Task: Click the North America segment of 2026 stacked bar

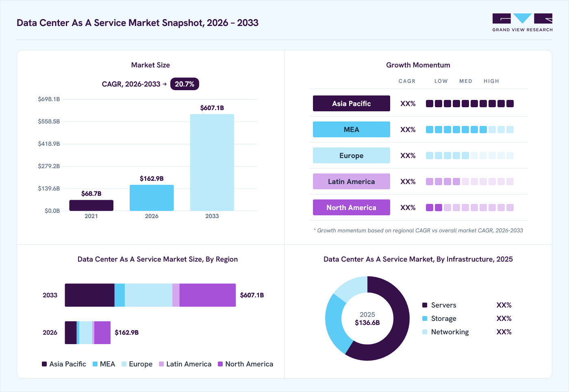Action: pos(102,333)
